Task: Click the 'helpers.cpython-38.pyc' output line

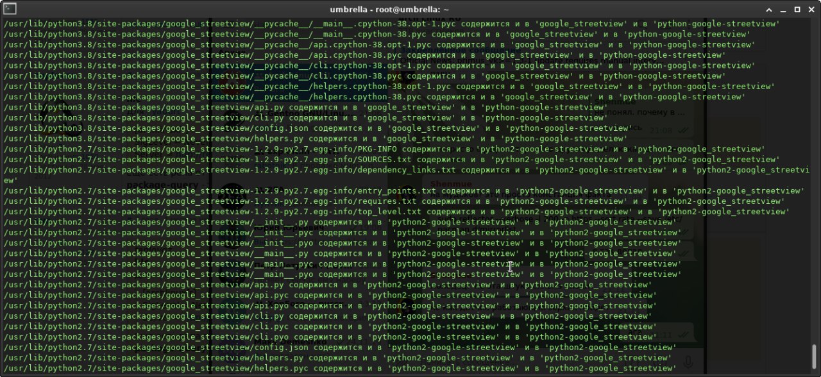Action: point(375,97)
